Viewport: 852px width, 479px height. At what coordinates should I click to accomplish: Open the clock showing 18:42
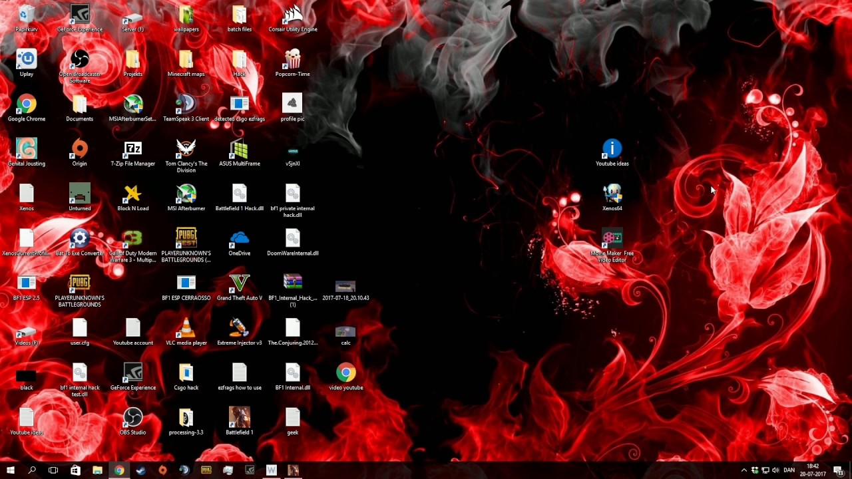(813, 470)
